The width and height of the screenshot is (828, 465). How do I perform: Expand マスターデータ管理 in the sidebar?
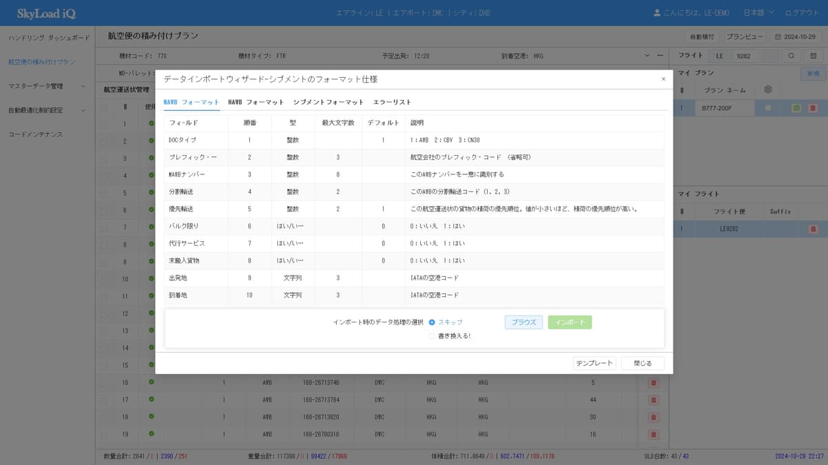tap(47, 86)
